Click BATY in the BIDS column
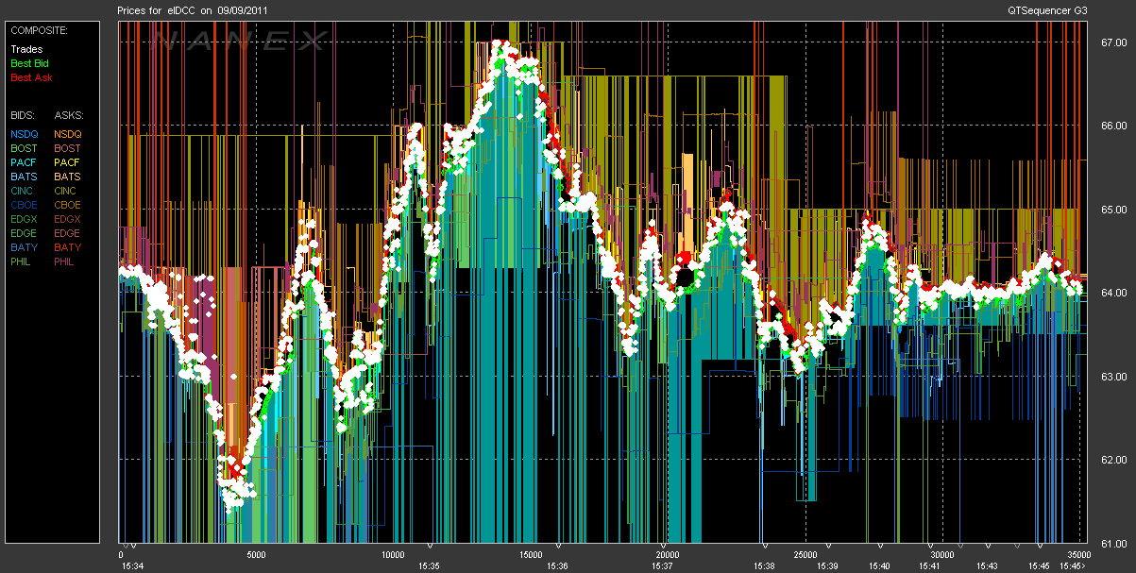 pos(24,247)
